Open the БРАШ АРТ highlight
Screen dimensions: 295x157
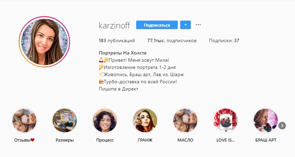click(x=266, y=120)
